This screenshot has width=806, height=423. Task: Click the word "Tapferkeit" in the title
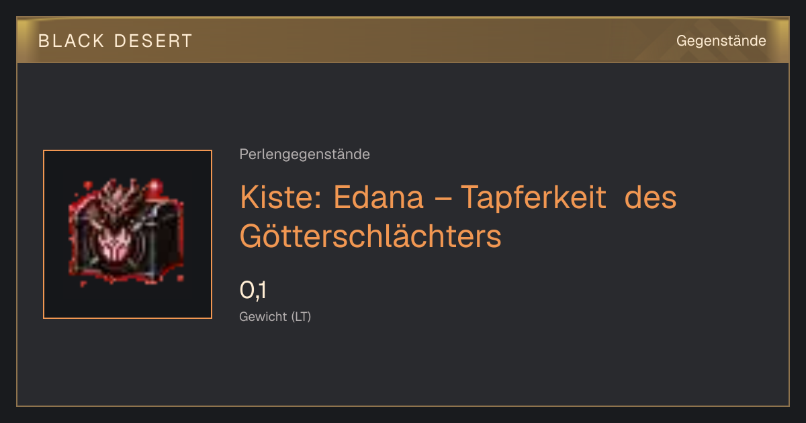534,198
